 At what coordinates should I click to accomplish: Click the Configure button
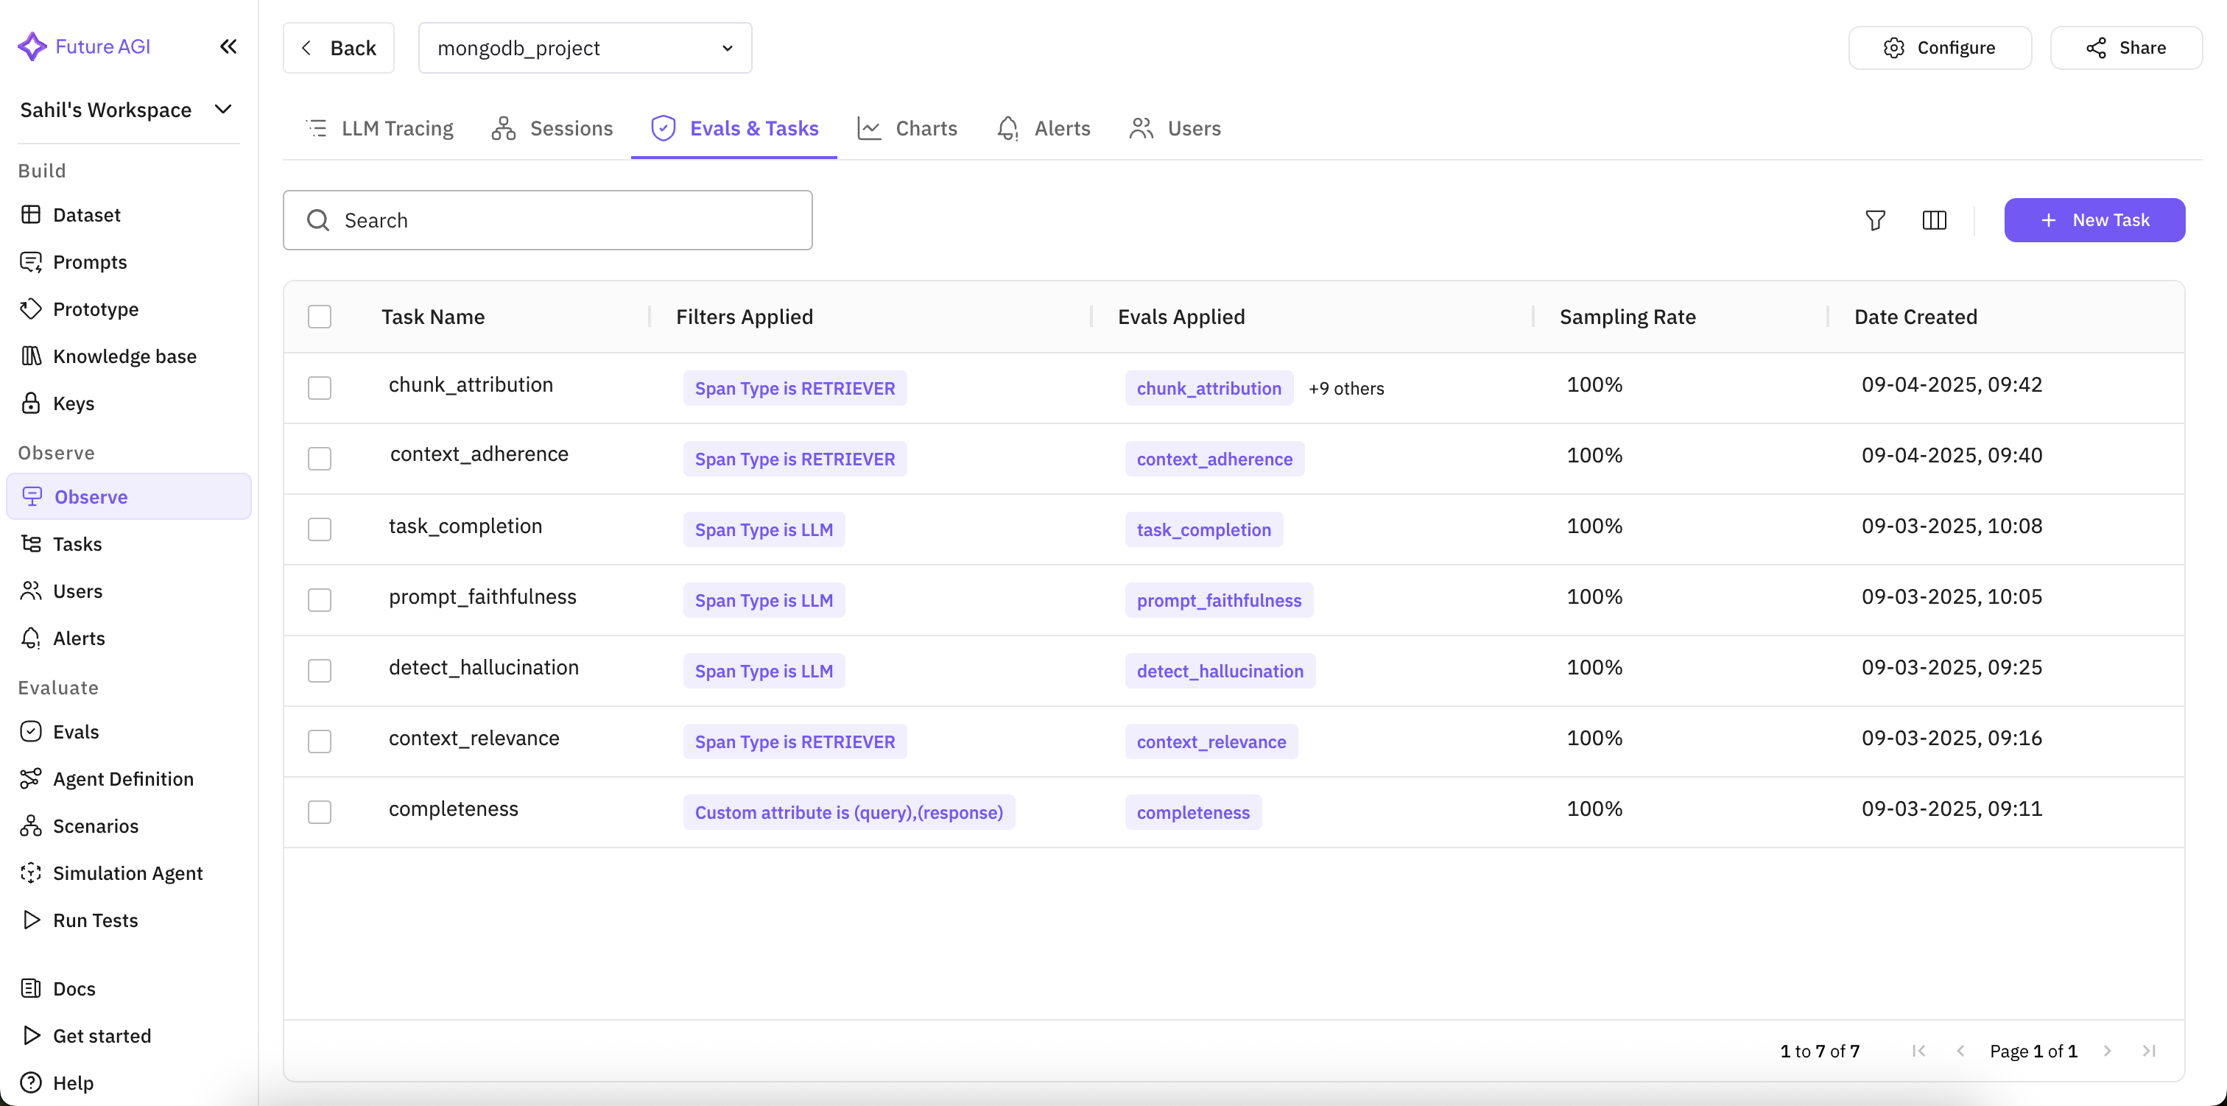pyautogui.click(x=1939, y=49)
